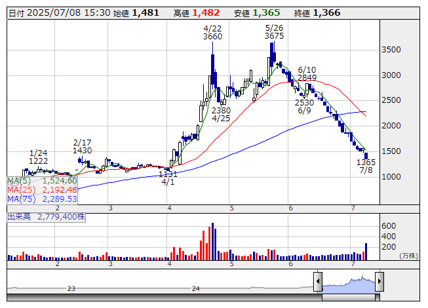Image resolution: width=428 pixels, height=308 pixels.
Task: Click the 1131 4/1 low label
Action: (168, 178)
